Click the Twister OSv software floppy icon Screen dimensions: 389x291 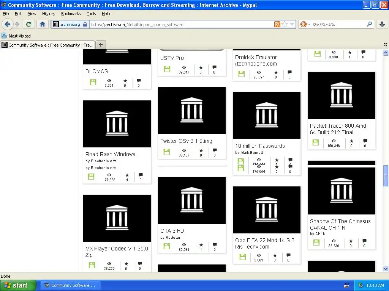[167, 152]
